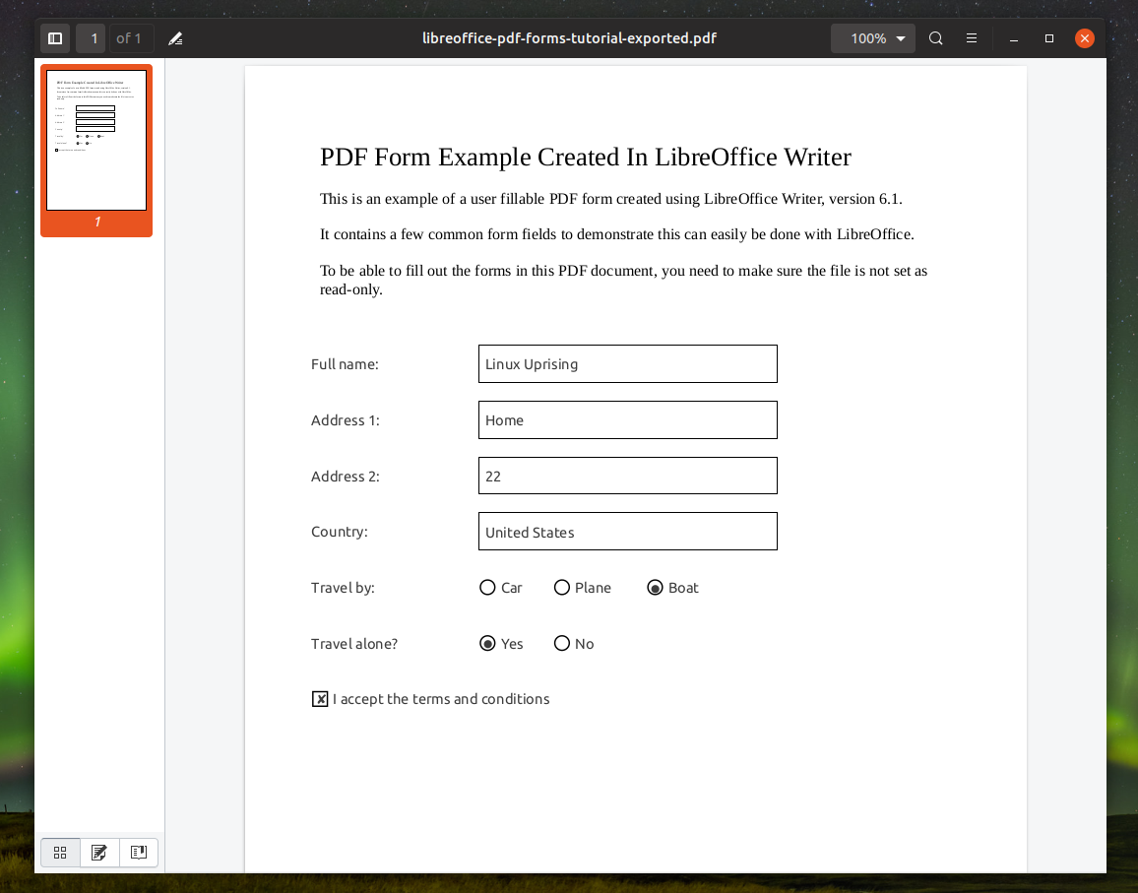This screenshot has height=893, width=1138.
Task: Click the Country field containing United States
Action: tap(627, 531)
